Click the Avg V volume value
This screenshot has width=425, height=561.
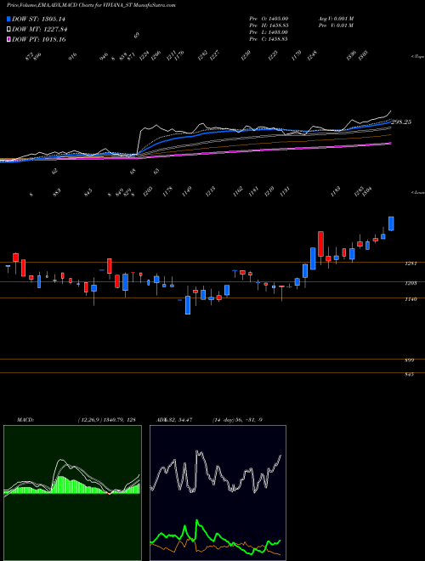[x=343, y=18]
